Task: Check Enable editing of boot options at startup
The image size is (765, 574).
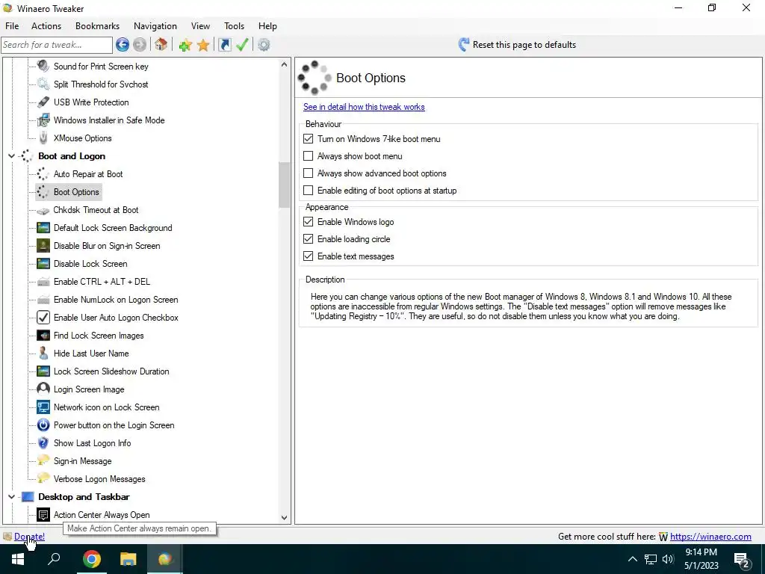Action: 309,191
